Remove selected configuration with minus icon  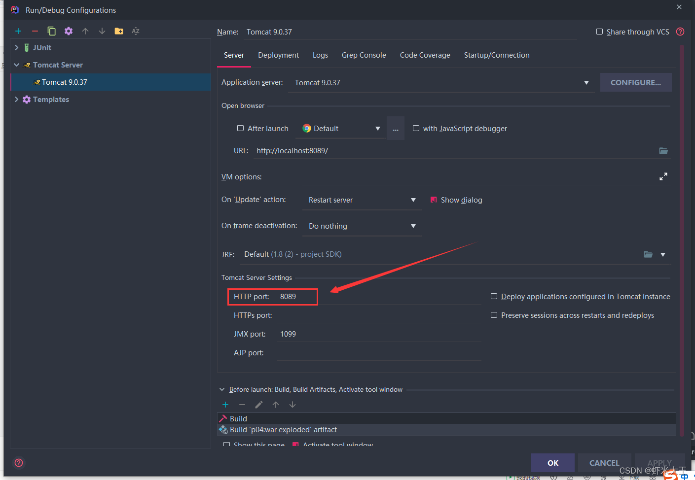pyautogui.click(x=35, y=31)
